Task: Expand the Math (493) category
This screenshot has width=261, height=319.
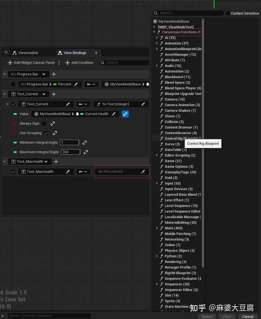Action: point(157,228)
